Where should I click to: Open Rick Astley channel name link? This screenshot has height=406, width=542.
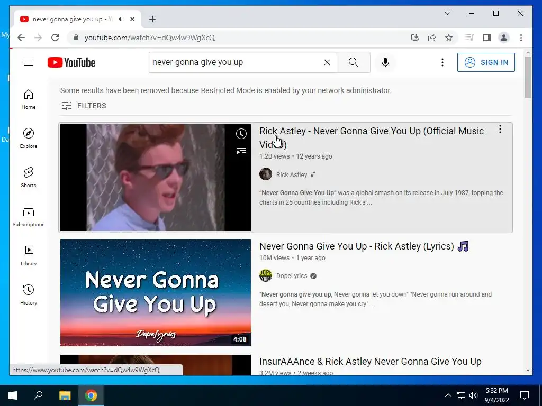coord(292,174)
